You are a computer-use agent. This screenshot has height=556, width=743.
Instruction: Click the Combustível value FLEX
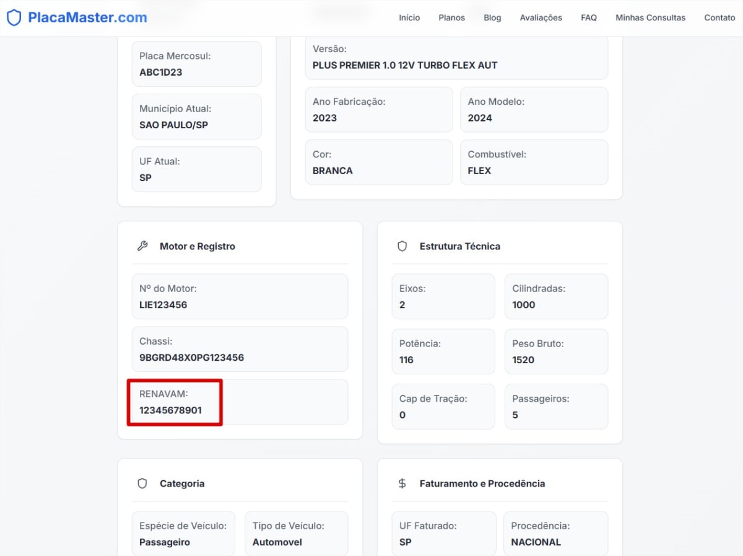pyautogui.click(x=479, y=170)
